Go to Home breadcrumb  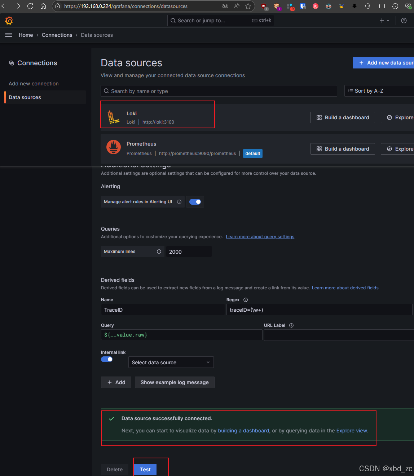26,35
